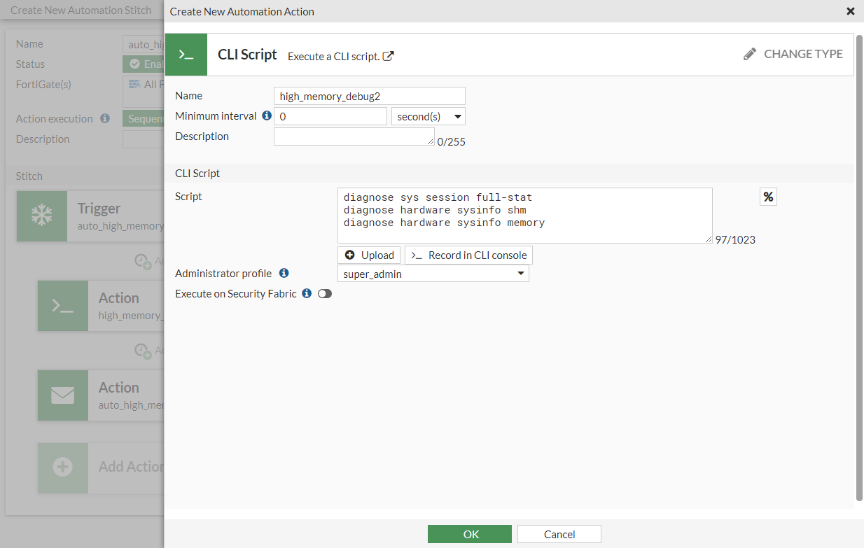The height and width of the screenshot is (548, 864).
Task: Insert a variable using the % icon
Action: 768,197
